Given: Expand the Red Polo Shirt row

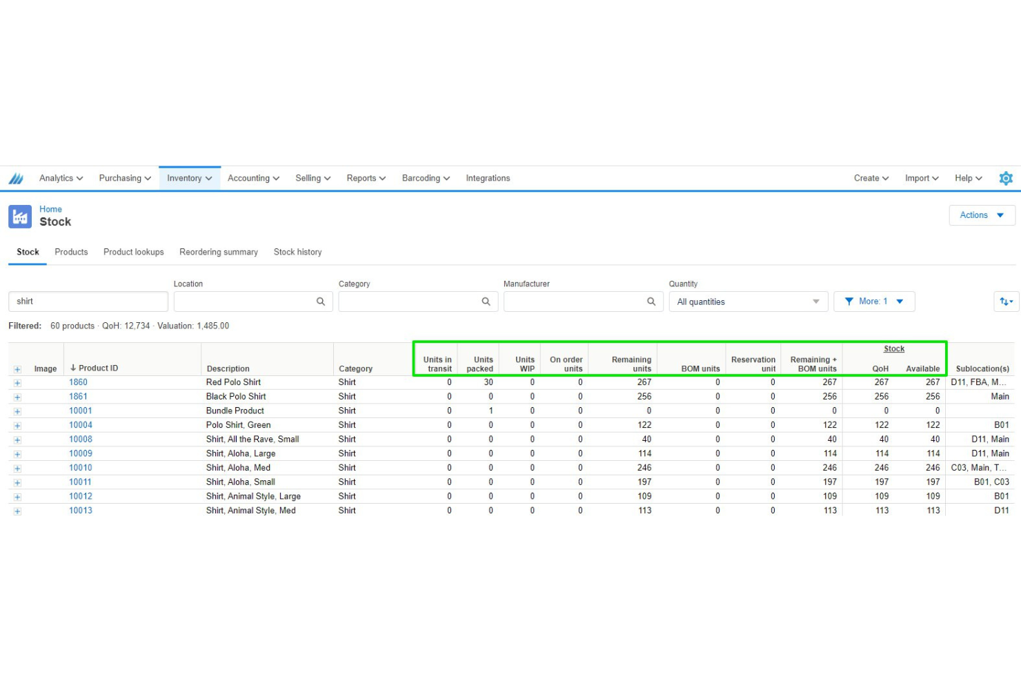Looking at the screenshot, I should click(17, 382).
